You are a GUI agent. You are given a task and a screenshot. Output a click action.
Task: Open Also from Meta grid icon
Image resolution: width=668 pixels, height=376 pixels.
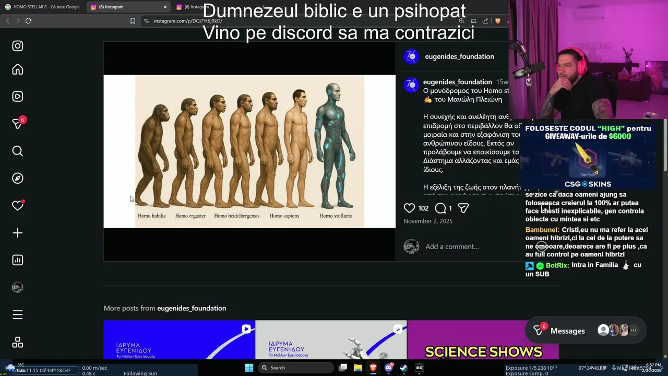(18, 342)
